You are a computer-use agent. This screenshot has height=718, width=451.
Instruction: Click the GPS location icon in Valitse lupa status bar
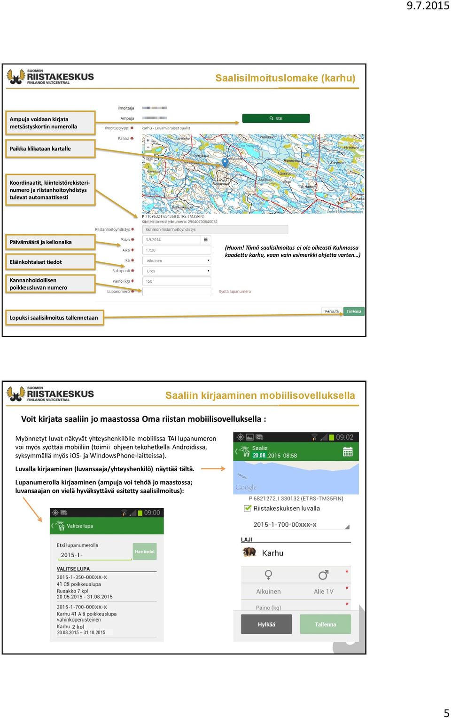[55, 513]
